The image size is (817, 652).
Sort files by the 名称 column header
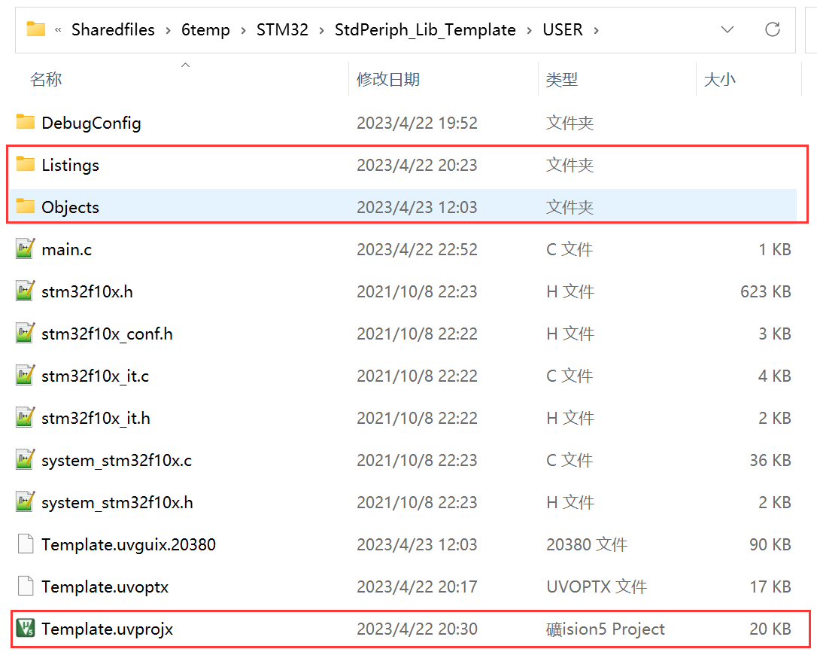coord(46,79)
